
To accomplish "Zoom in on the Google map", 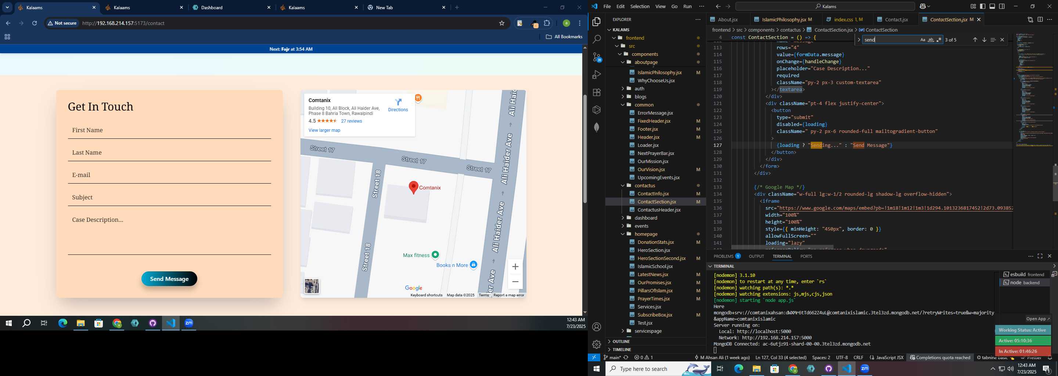I will [x=515, y=267].
